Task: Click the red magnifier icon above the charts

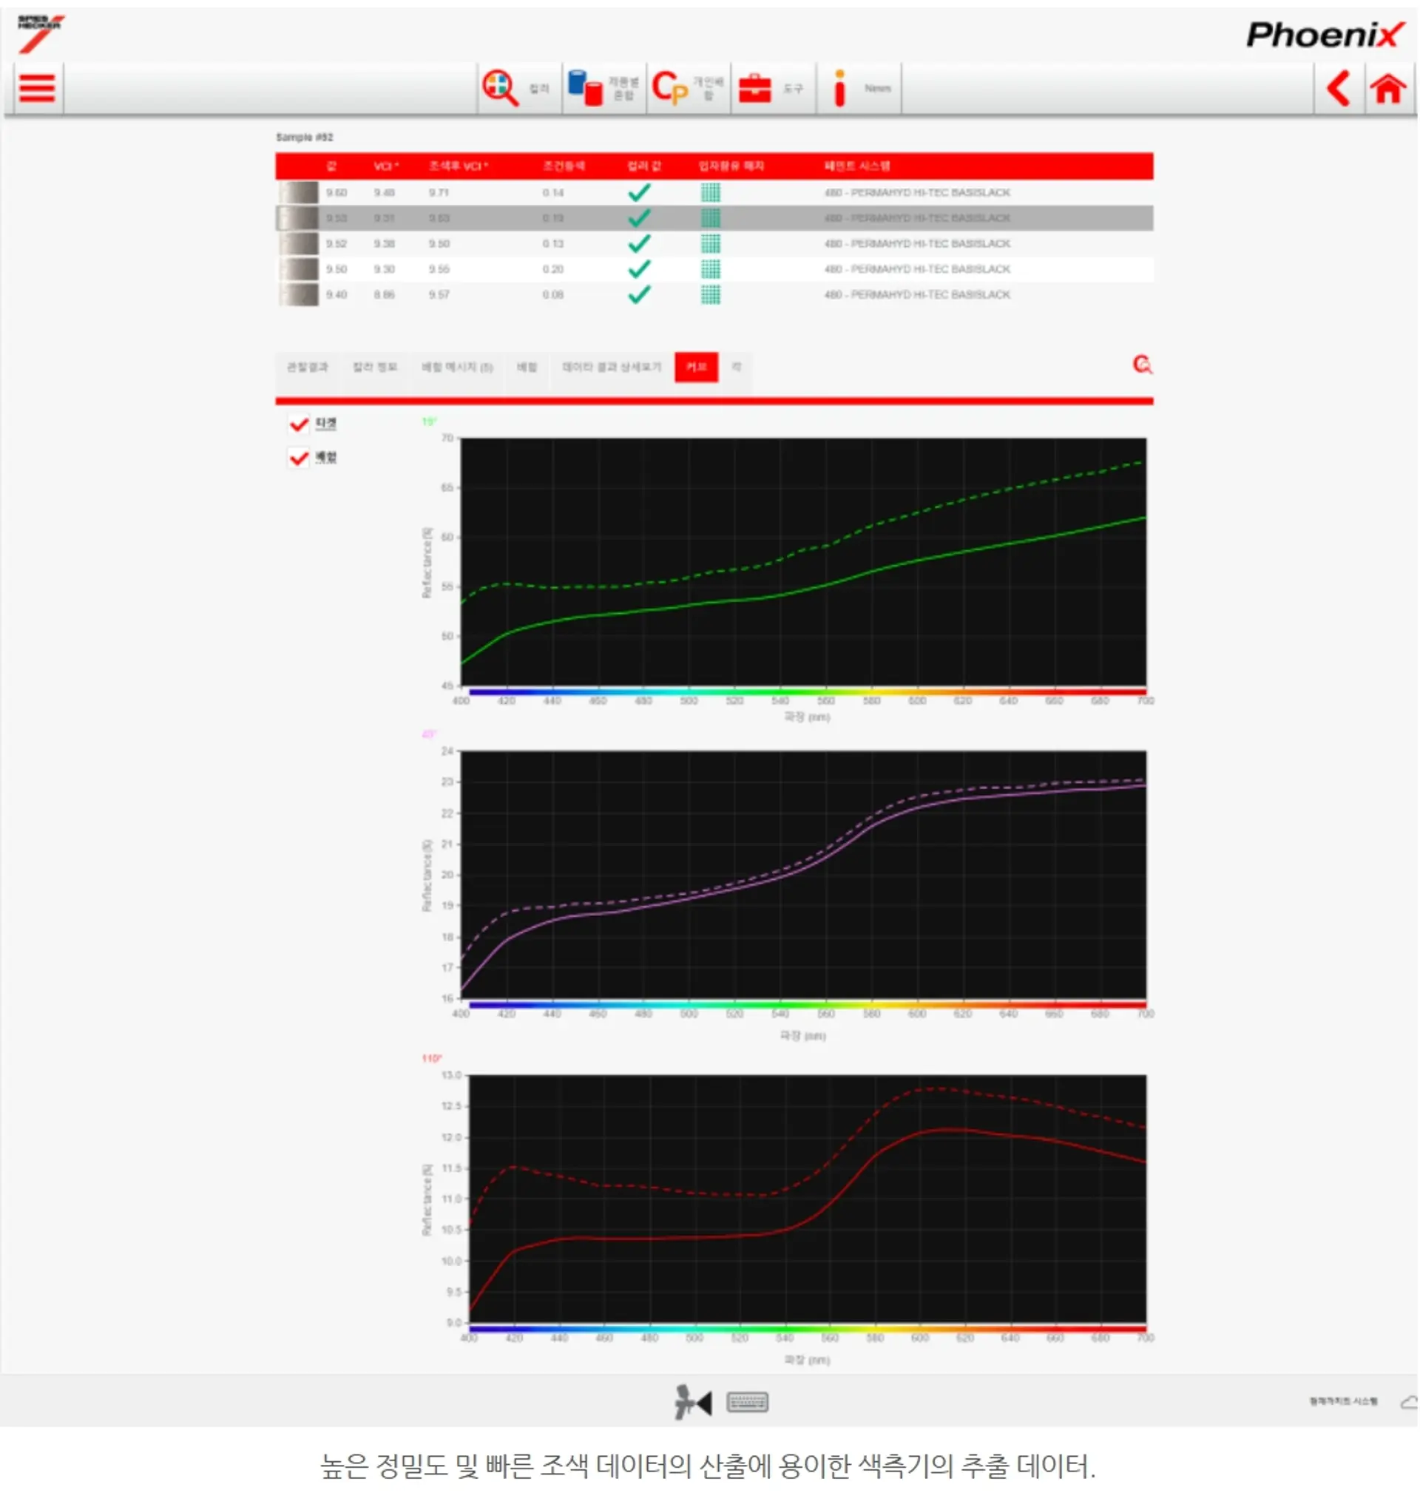Action: 1143,365
